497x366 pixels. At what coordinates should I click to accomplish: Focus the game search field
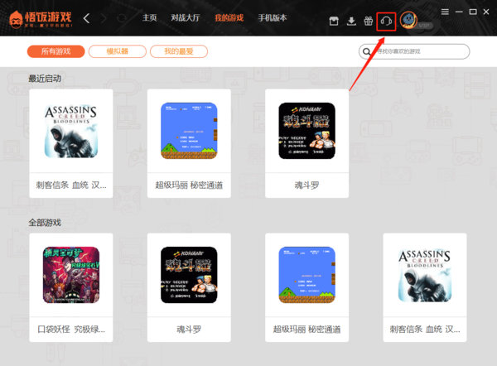click(414, 51)
